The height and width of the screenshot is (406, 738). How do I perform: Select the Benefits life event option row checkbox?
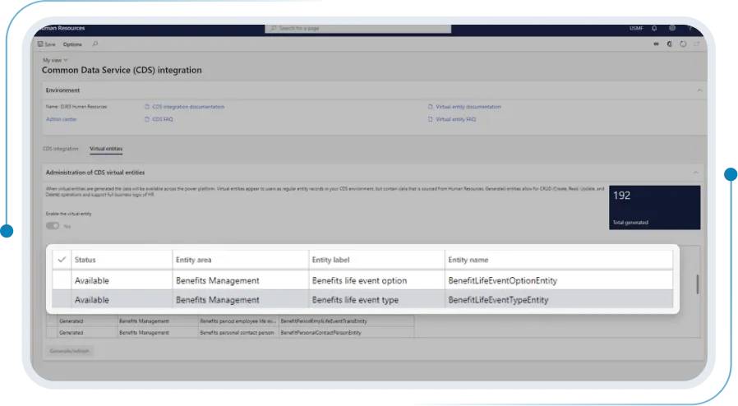point(62,280)
